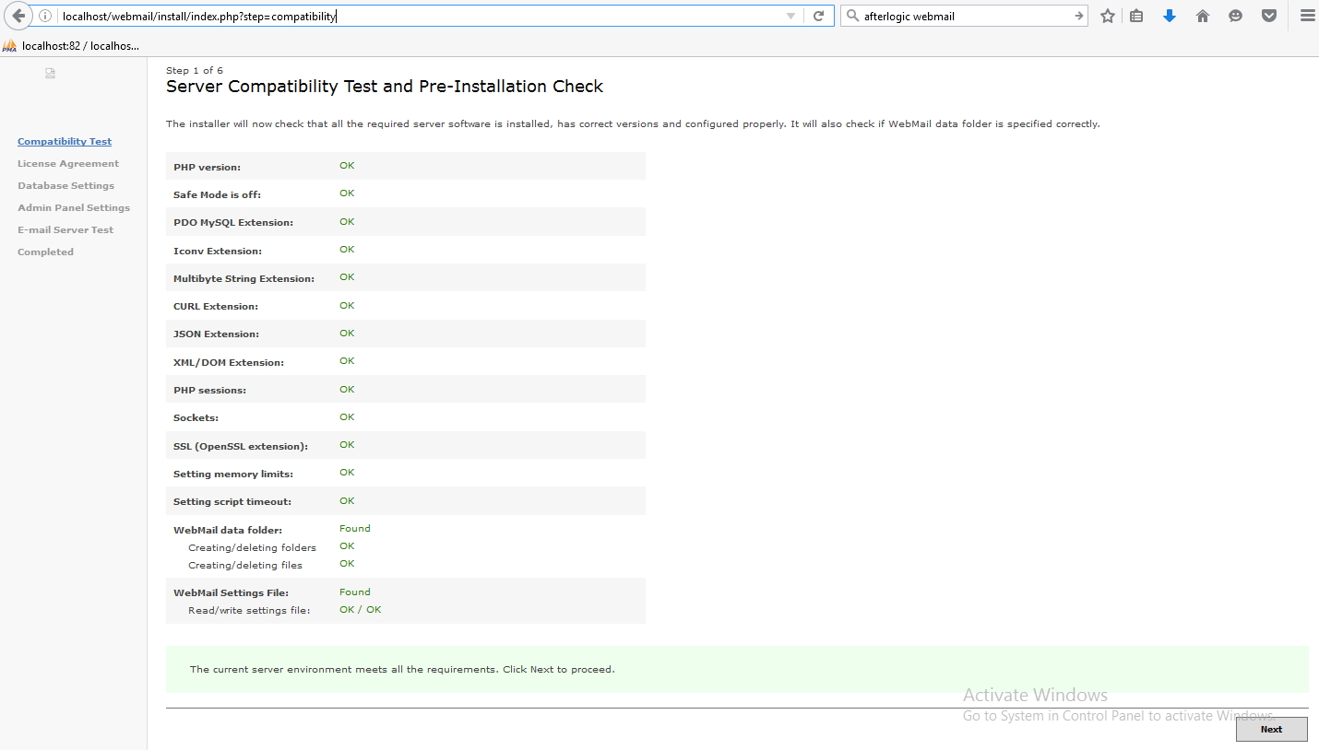The image size is (1319, 750).
Task: Click Multibyte String Extension label
Action: tap(244, 278)
